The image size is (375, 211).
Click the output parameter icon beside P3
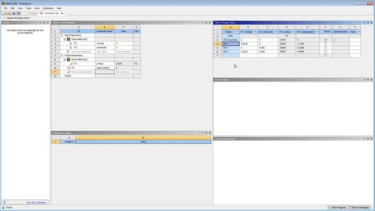[x=71, y=64]
